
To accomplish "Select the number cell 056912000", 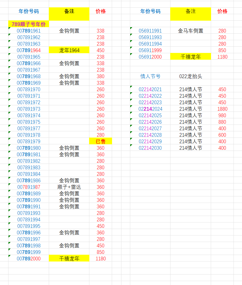I will [150, 57].
